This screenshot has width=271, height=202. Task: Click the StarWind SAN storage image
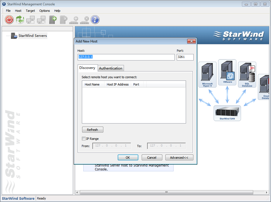227,113
